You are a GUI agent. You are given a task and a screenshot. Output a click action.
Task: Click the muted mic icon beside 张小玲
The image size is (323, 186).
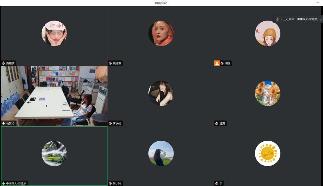(110, 183)
